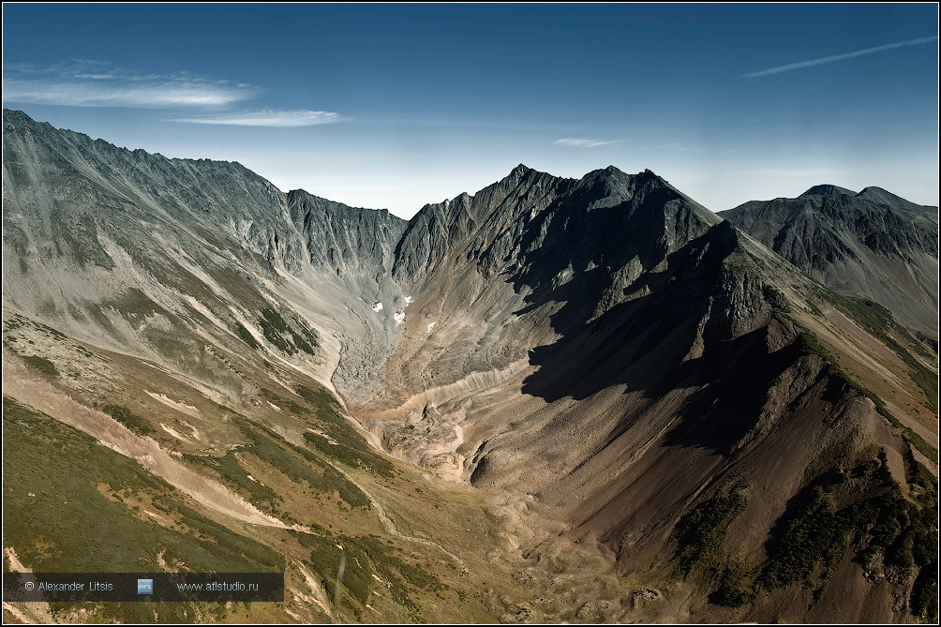Click the summit of the central dark peak
The width and height of the screenshot is (941, 627).
[x=517, y=170]
